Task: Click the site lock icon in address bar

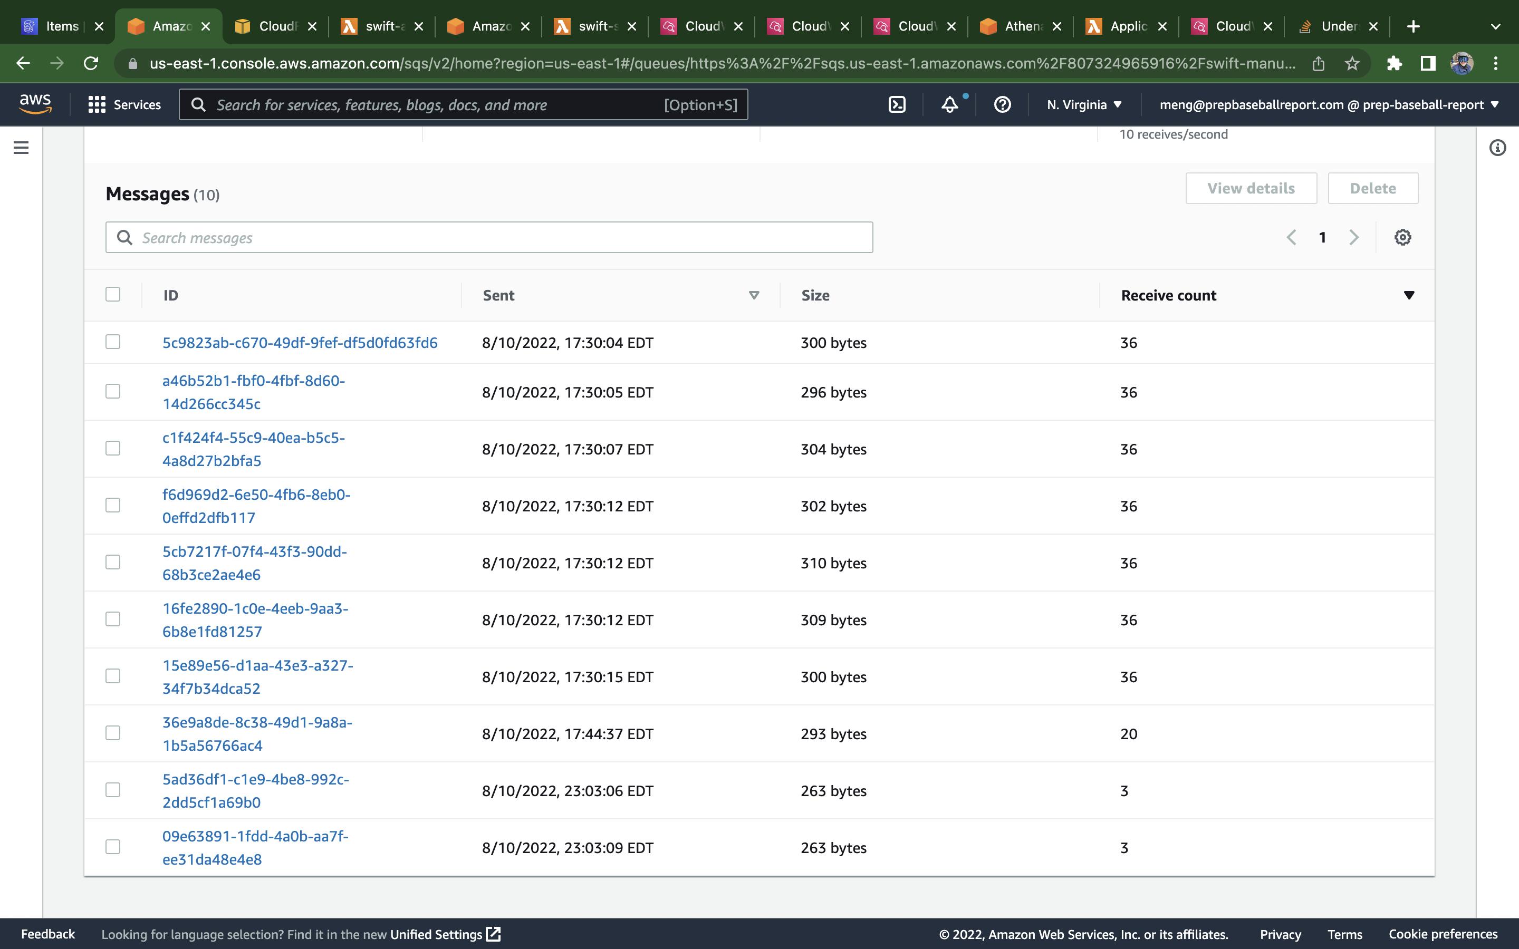Action: [x=132, y=63]
